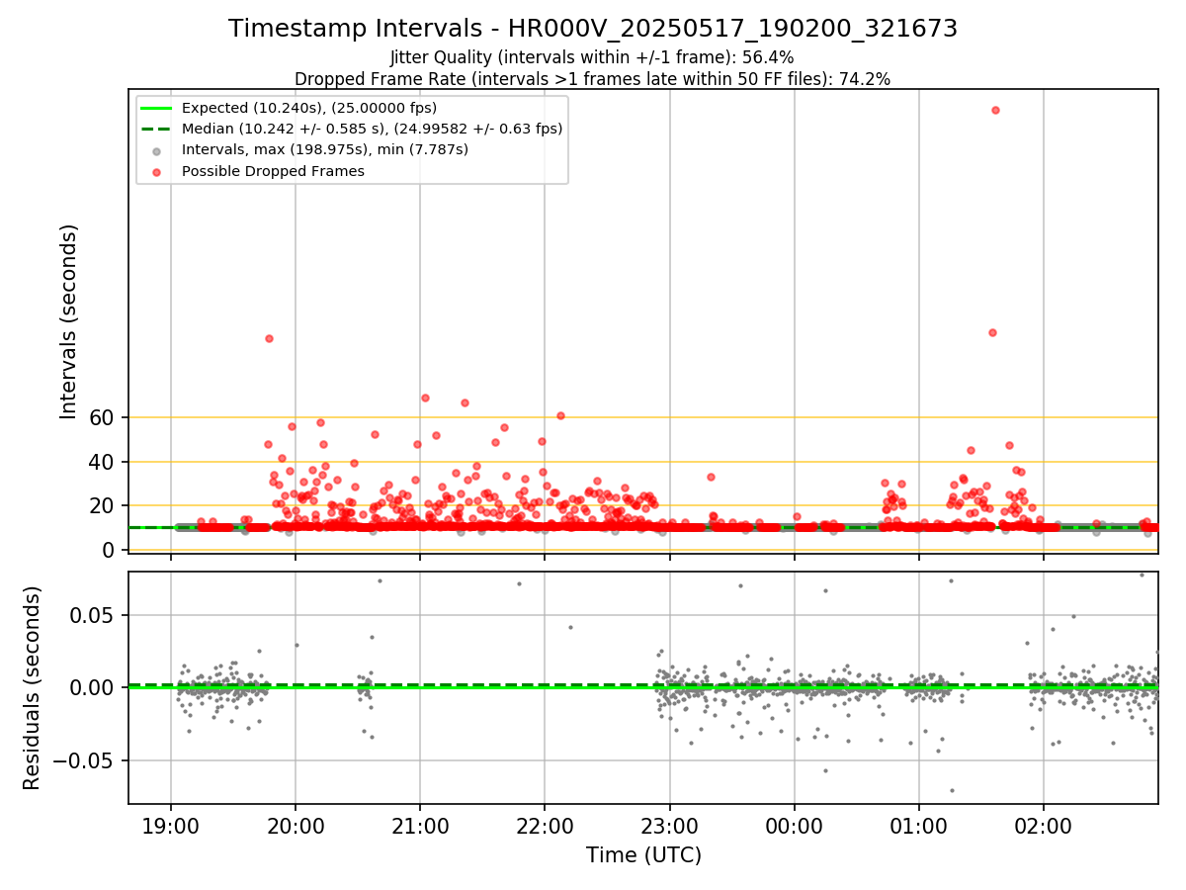Viewport: 1186px width, 890px height.
Task: Click the 'Intervals (seconds)' y-axis label
Action: [69, 320]
